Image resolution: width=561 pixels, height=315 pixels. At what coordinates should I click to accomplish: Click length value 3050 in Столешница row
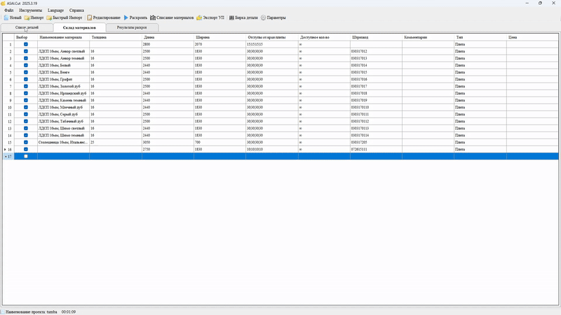(168, 142)
